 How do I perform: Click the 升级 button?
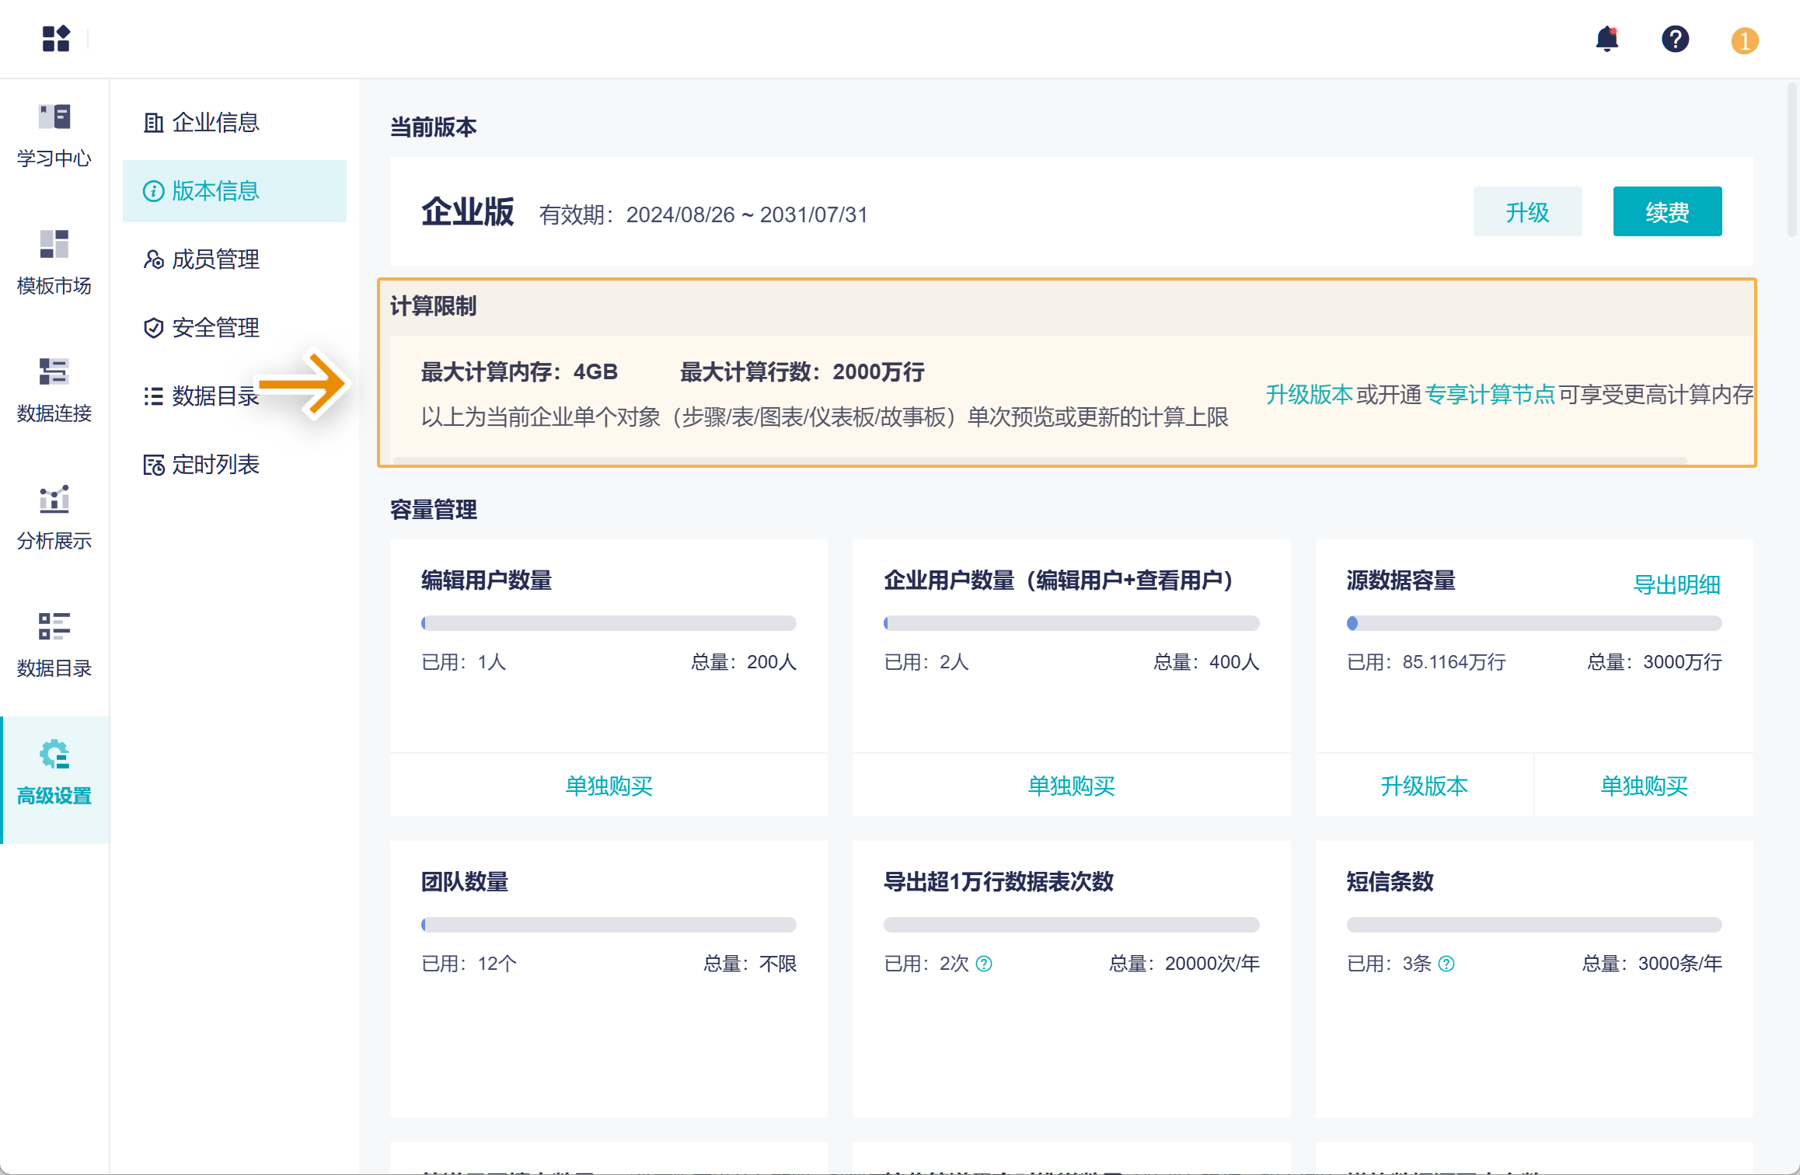[1526, 211]
